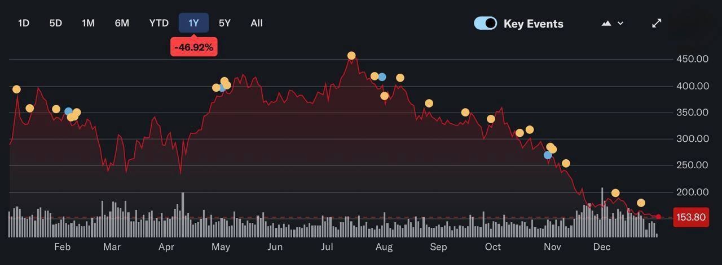
Task: Click the blue event marker in early February
Action: 68,111
